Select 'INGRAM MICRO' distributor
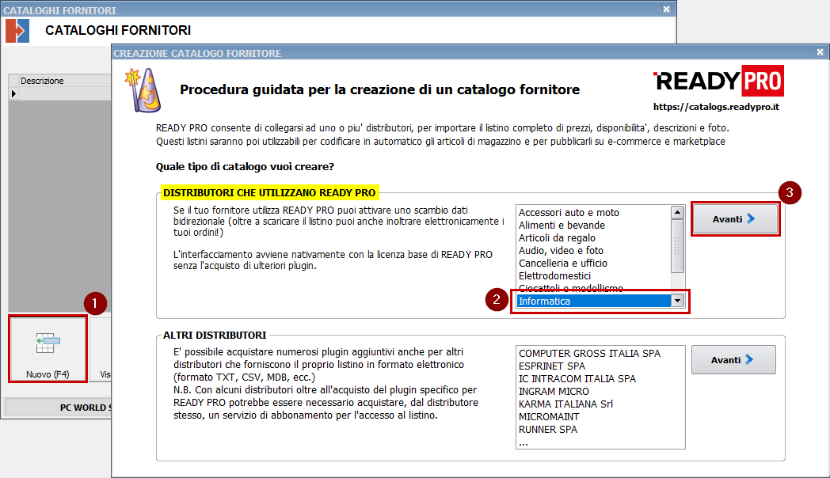830x478 pixels. 554,392
